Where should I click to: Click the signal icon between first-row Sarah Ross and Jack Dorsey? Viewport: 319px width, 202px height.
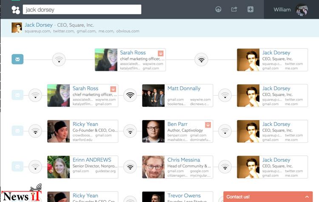tap(202, 60)
